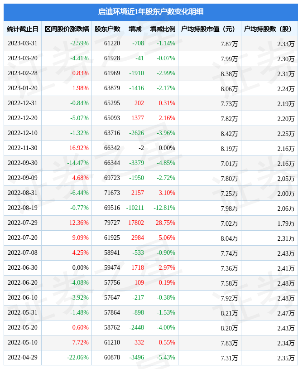Click the date cell 2022-12-31
This screenshot has width=298, height=369.
[x=23, y=103]
